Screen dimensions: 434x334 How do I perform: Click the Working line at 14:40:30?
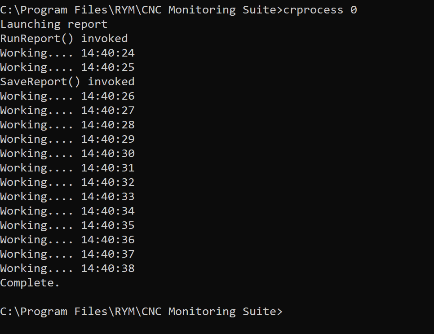67,154
